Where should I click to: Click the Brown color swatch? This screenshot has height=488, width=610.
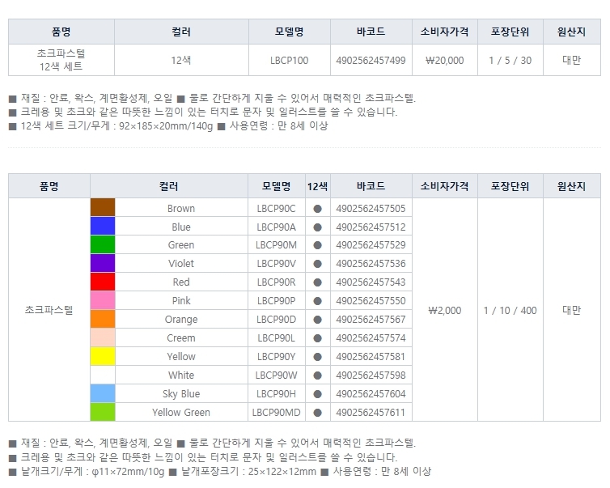[103, 208]
